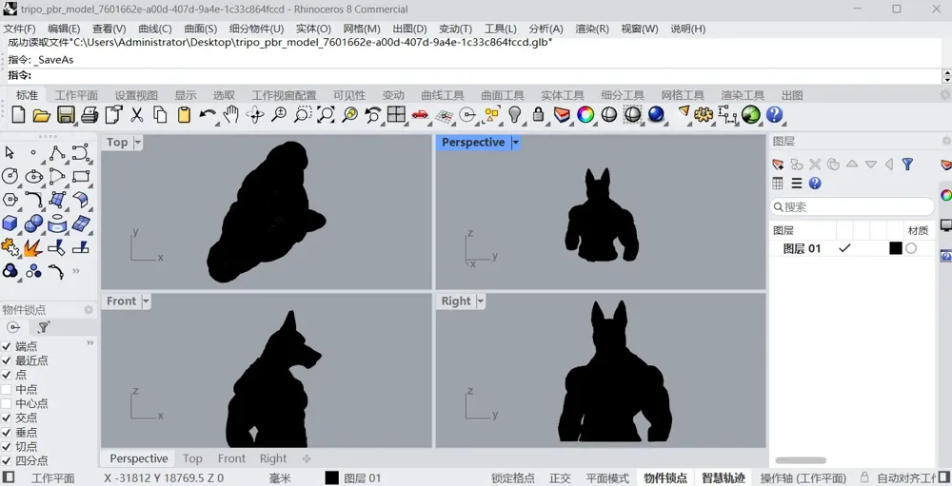
Task: Click the layers filter funnel icon
Action: [x=907, y=164]
